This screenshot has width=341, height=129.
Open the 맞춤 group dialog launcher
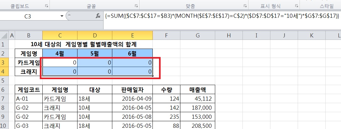click(x=245, y=6)
